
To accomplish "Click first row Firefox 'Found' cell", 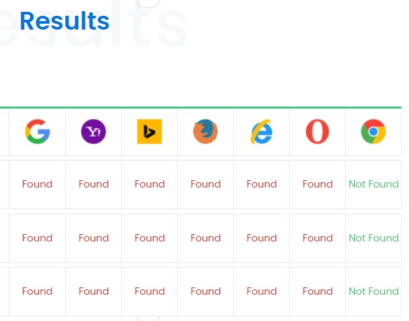I will pos(205,184).
